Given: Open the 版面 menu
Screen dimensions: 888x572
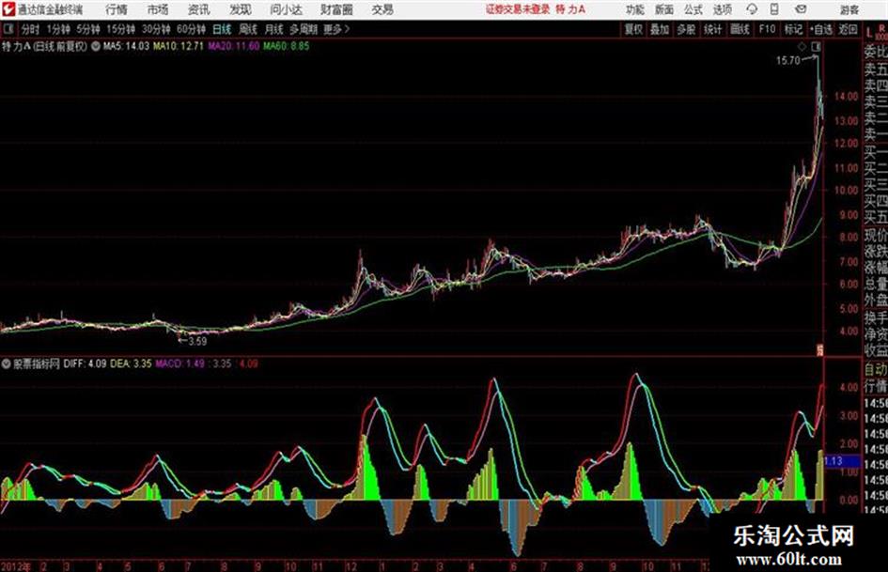Looking at the screenshot, I should coord(663,9).
